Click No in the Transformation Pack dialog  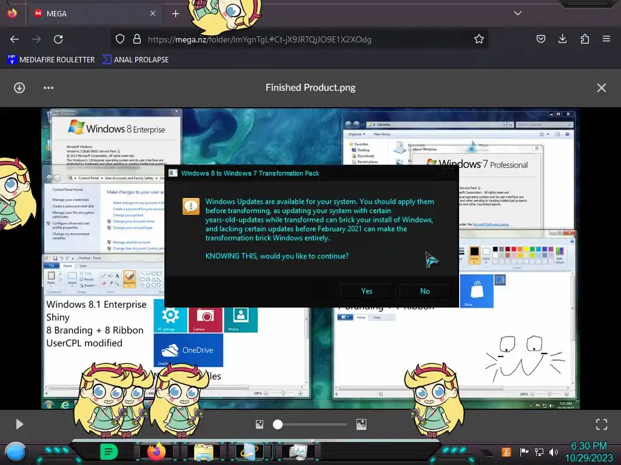425,291
